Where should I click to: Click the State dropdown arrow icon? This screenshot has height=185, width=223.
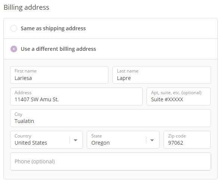tap(152, 140)
